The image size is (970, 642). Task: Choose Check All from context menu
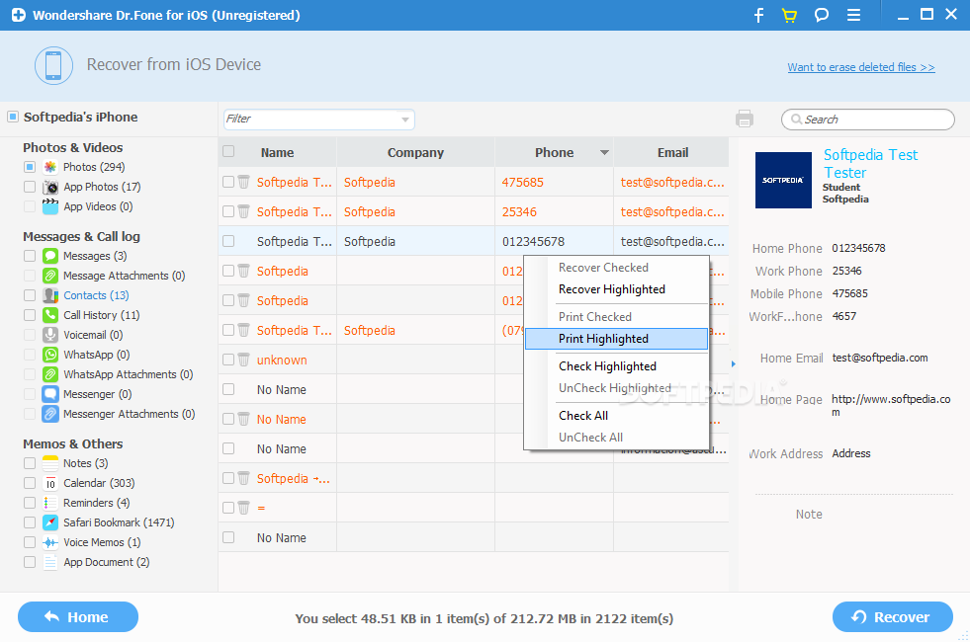click(616, 416)
